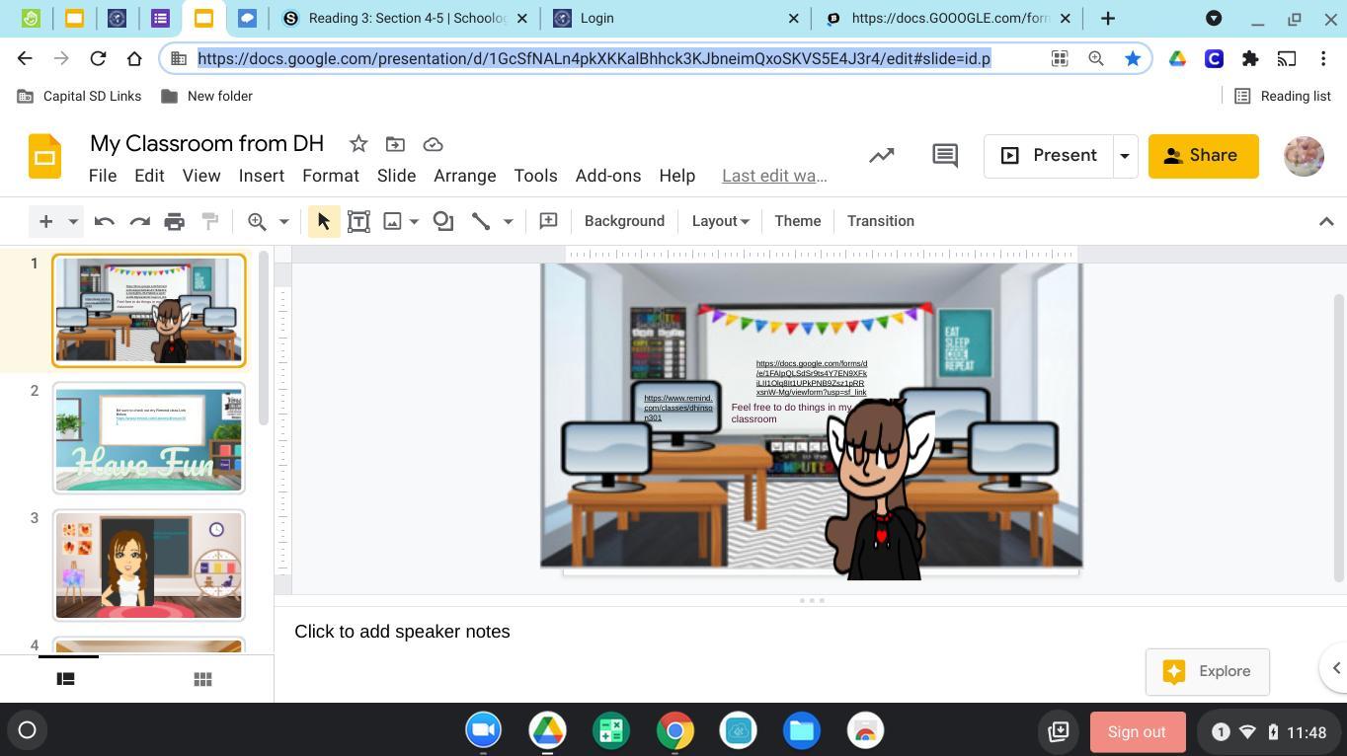Redo the last action
This screenshot has width=1347, height=756.
coord(139,221)
